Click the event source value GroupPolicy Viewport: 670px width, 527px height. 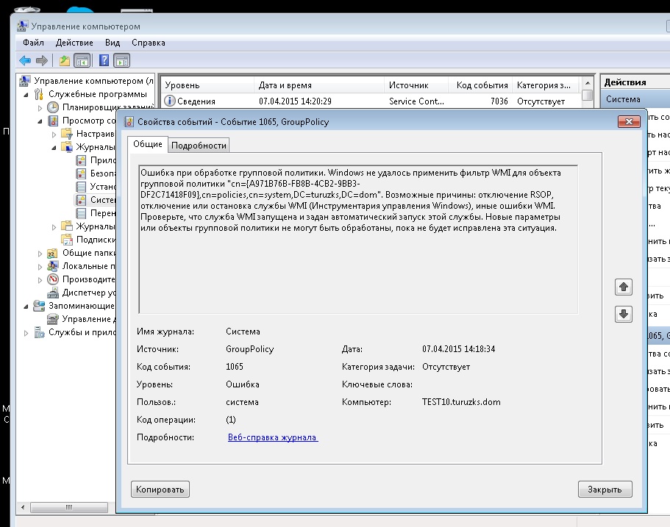click(249, 349)
